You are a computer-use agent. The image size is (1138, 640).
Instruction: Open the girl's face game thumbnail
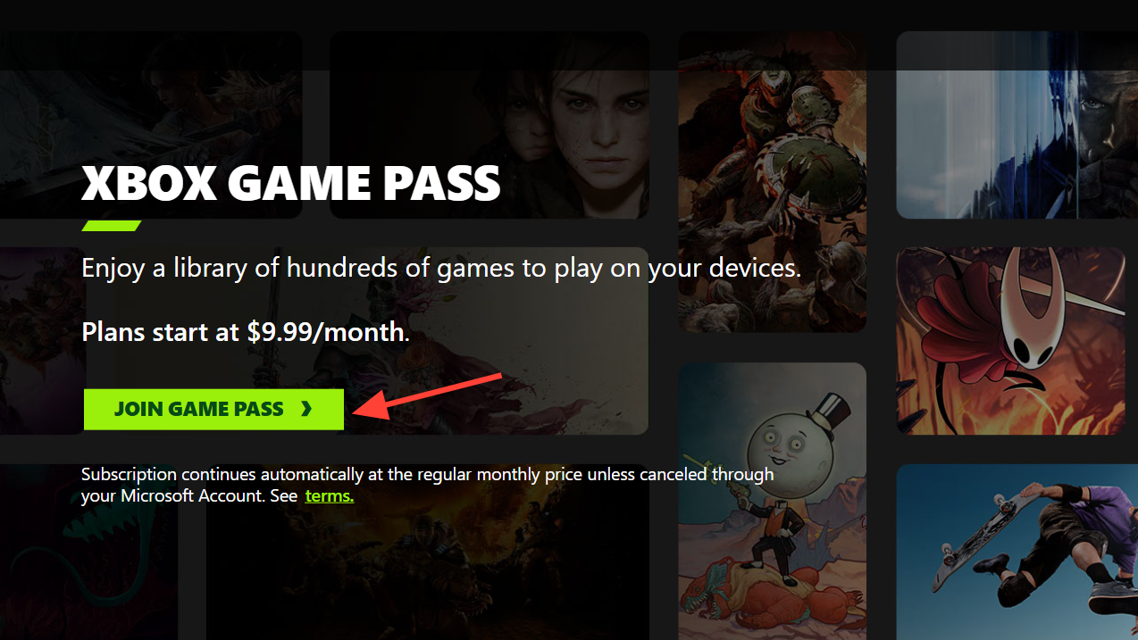[490, 125]
